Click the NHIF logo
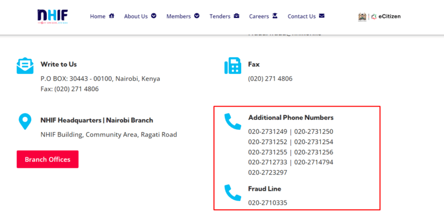The height and width of the screenshot is (219, 444). pos(53,16)
